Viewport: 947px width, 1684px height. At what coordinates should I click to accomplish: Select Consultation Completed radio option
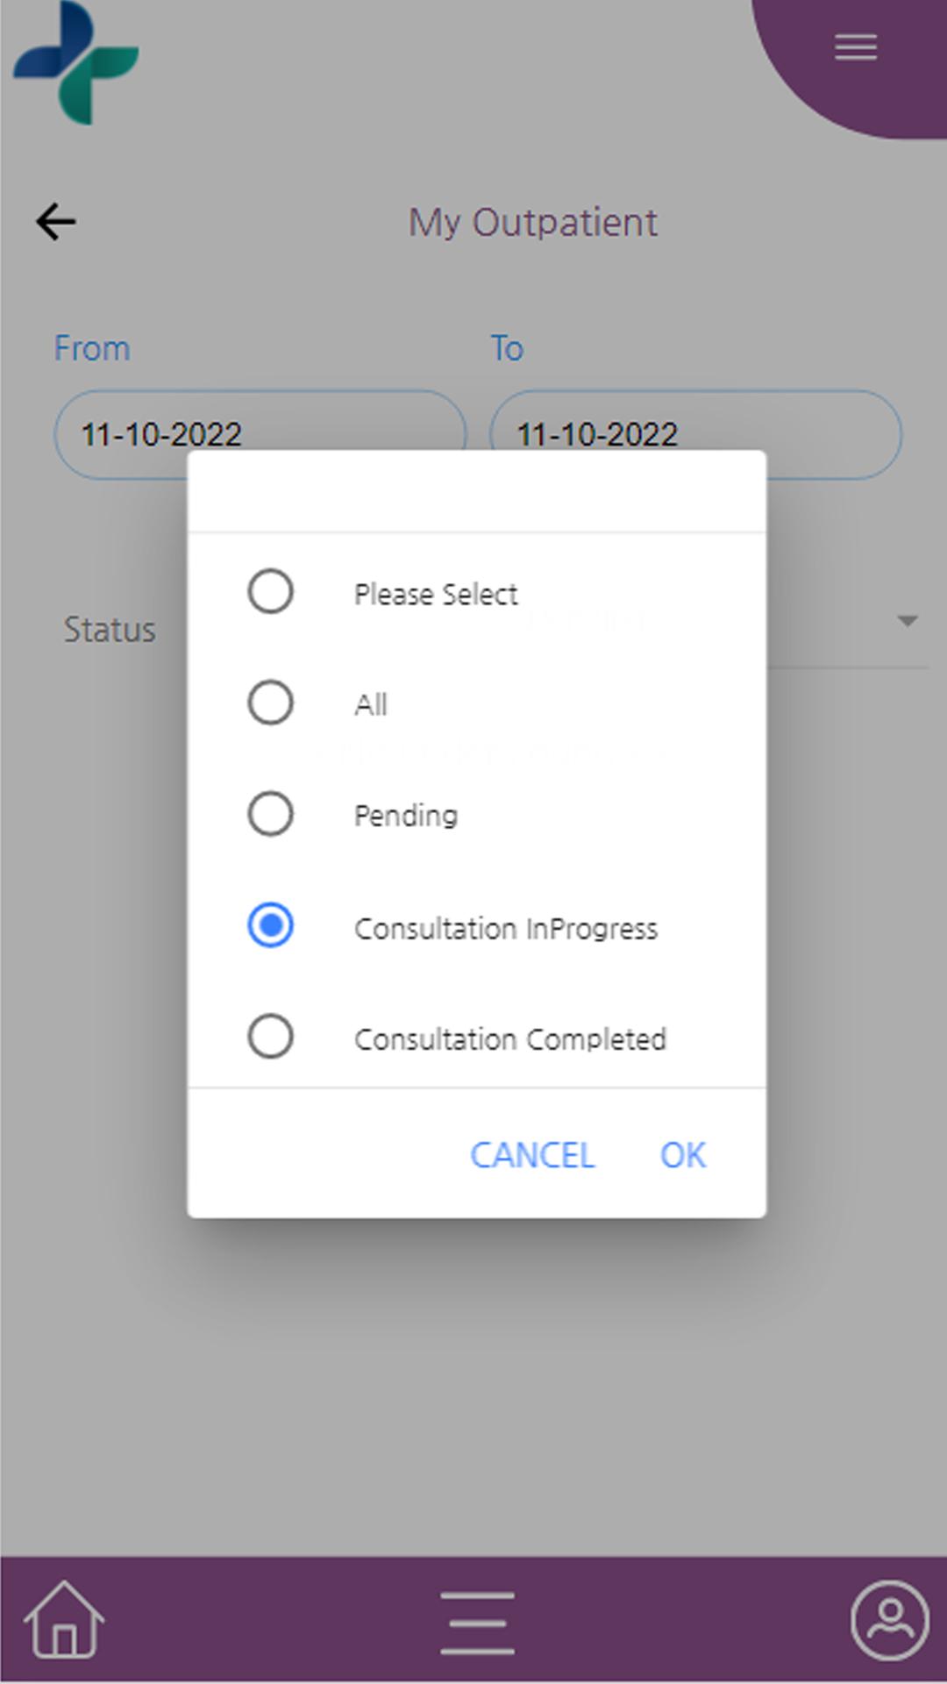point(270,1037)
